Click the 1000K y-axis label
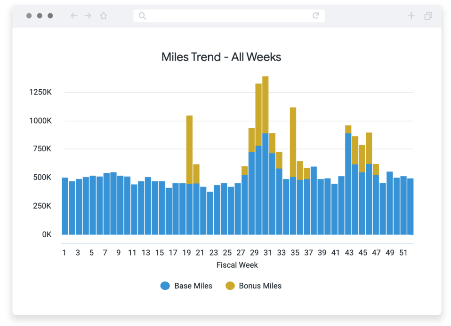 point(40,121)
